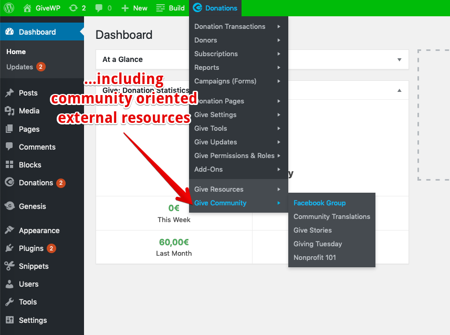The width and height of the screenshot is (450, 335).
Task: Click the comments bubble icon in admin bar
Action: pos(99,8)
